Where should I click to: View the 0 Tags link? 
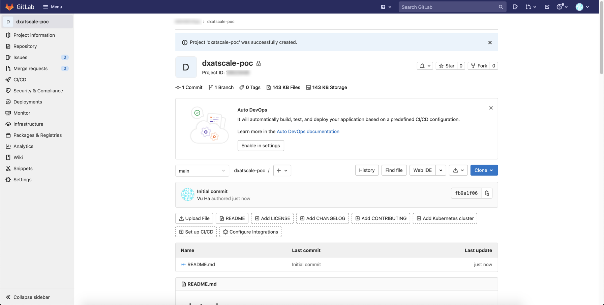250,87
